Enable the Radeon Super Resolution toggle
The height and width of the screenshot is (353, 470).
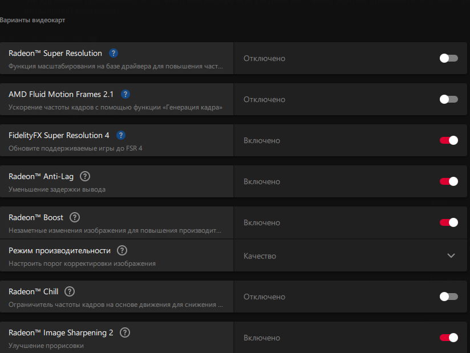coord(448,58)
